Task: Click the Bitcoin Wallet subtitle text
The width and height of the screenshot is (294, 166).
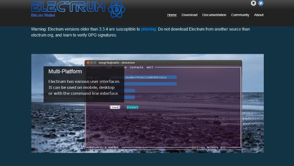Action: point(43,15)
